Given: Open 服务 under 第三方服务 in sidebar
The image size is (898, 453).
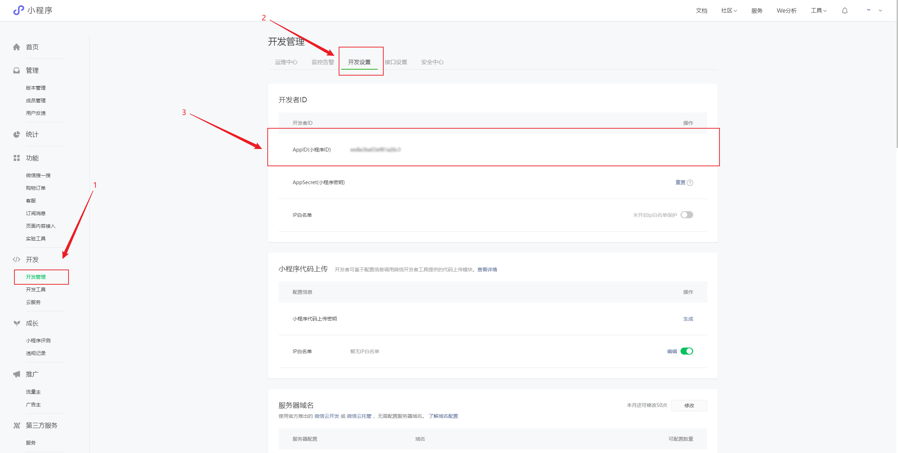Looking at the screenshot, I should coord(31,443).
